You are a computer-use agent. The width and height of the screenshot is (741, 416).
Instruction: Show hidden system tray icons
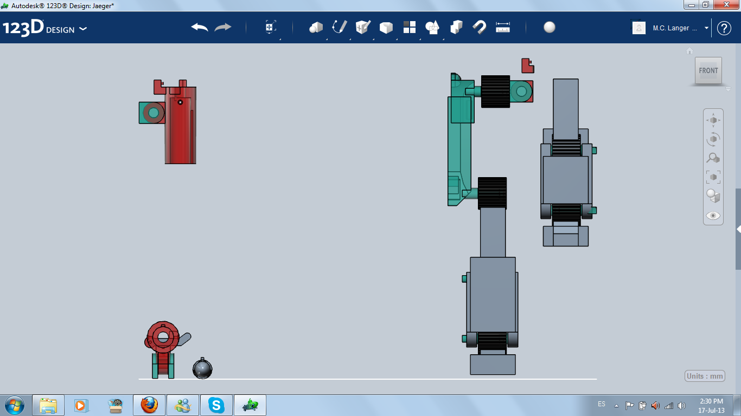[x=616, y=405]
